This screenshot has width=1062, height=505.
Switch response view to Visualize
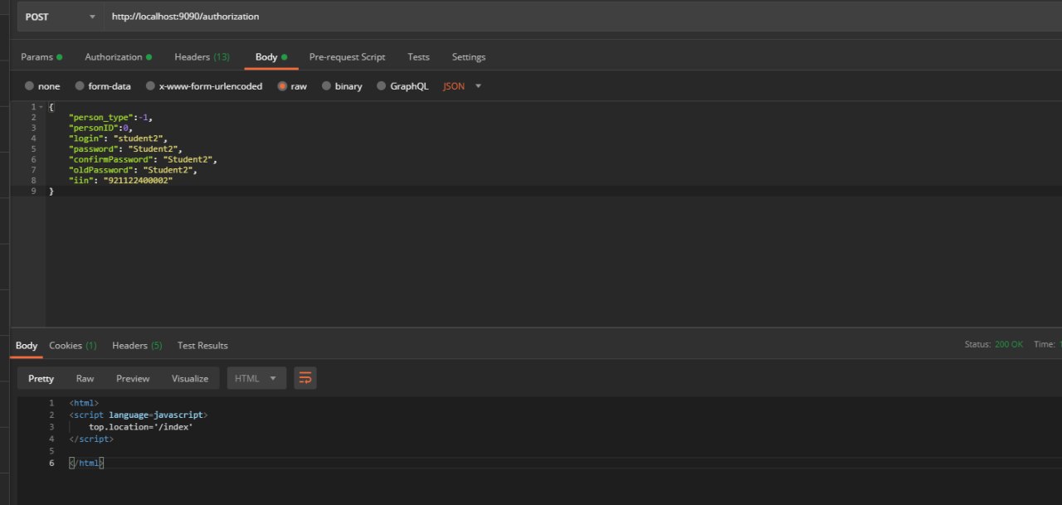click(190, 379)
